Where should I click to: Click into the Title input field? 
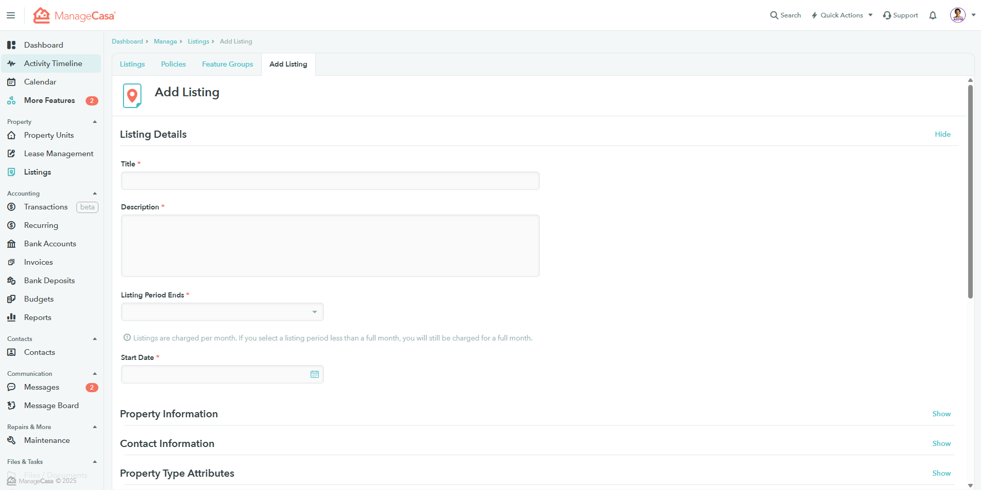[x=330, y=181]
